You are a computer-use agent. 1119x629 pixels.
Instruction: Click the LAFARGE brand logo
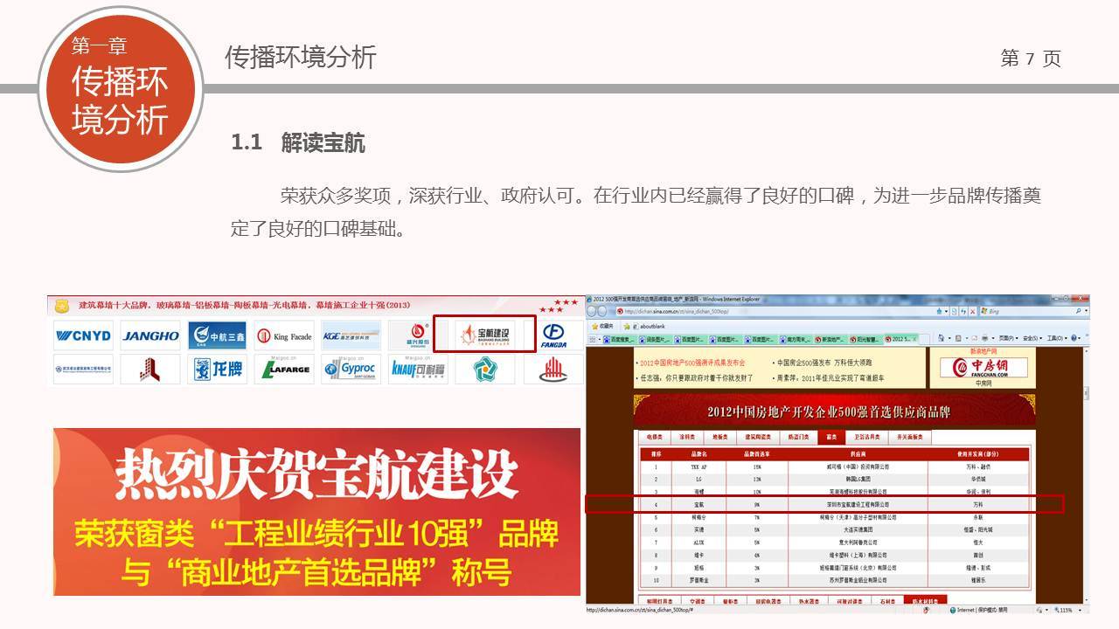click(284, 369)
